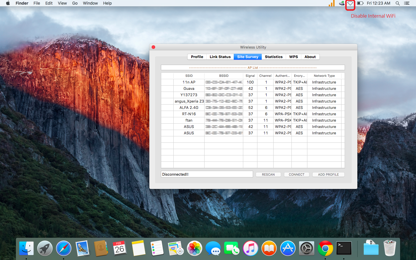416x260 pixels.
Task: Open the App Store Dock icon
Action: click(x=288, y=248)
